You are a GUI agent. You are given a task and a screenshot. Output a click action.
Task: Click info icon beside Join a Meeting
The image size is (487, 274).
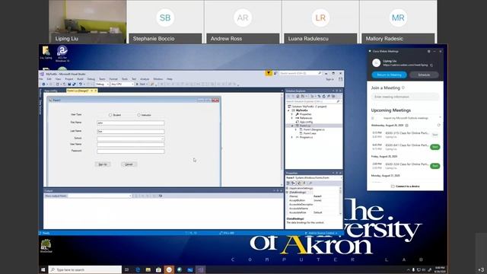coord(403,88)
